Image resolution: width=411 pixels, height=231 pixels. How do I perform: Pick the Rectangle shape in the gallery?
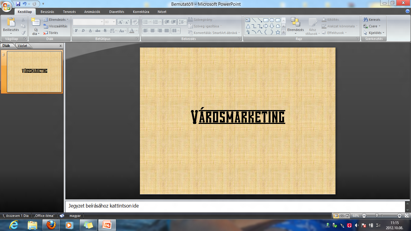coord(266,20)
